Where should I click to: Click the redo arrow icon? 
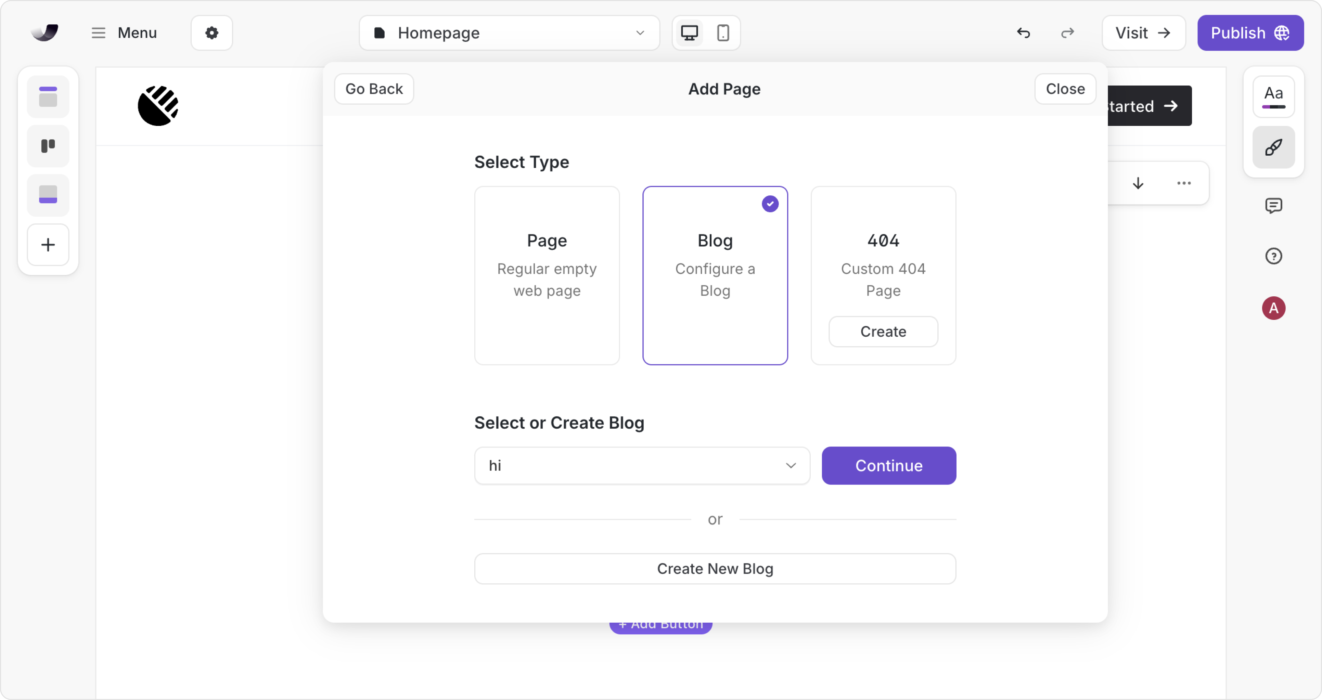coord(1067,33)
